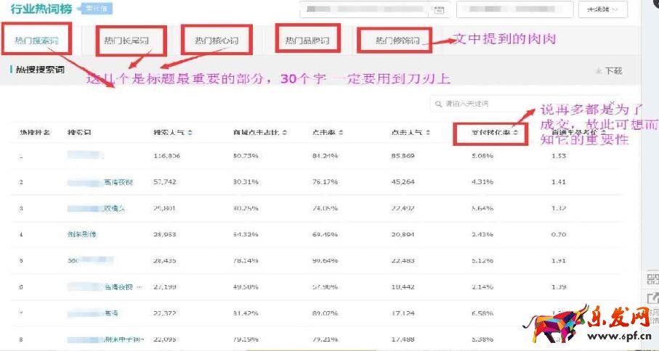This screenshot has height=351, width=659.
Task: Click the 下载 download button
Action: tap(609, 71)
